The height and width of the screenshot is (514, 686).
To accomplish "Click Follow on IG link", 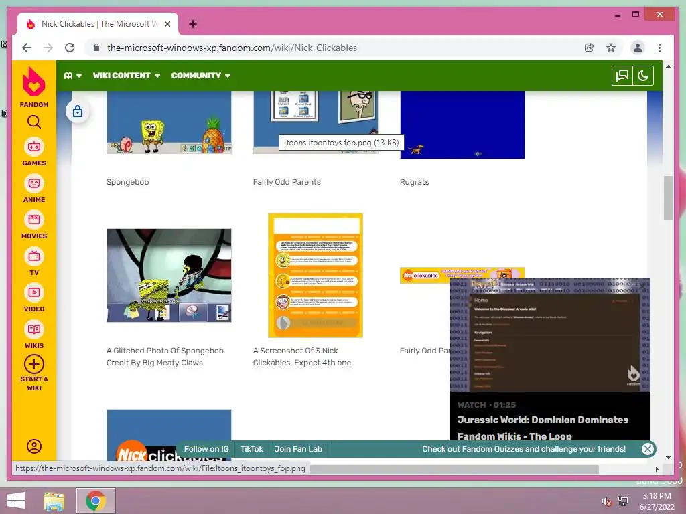I will pyautogui.click(x=206, y=449).
